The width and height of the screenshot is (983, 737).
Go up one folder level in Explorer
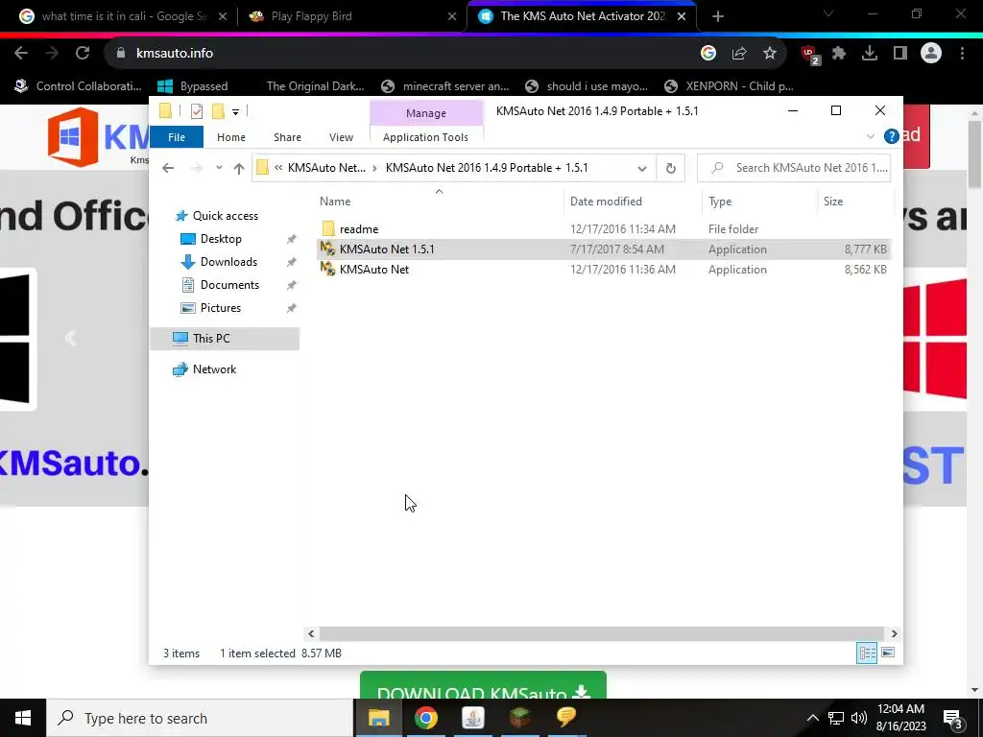(x=239, y=168)
